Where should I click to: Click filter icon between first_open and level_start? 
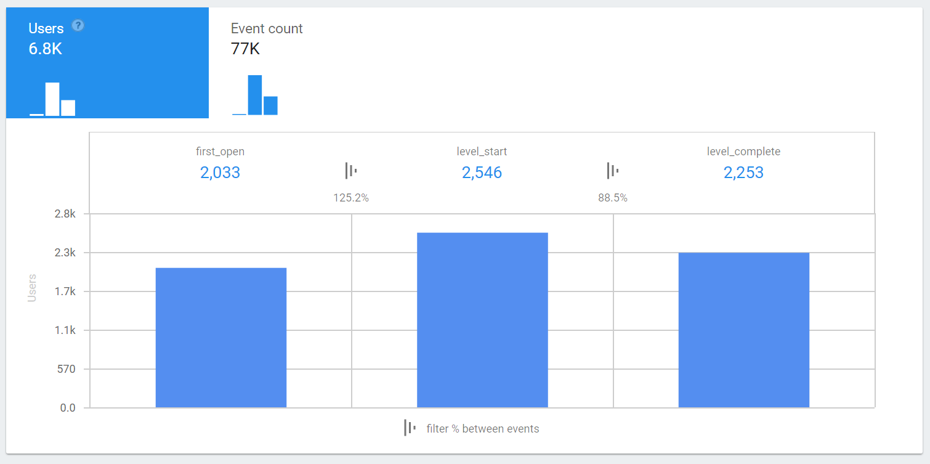(350, 171)
